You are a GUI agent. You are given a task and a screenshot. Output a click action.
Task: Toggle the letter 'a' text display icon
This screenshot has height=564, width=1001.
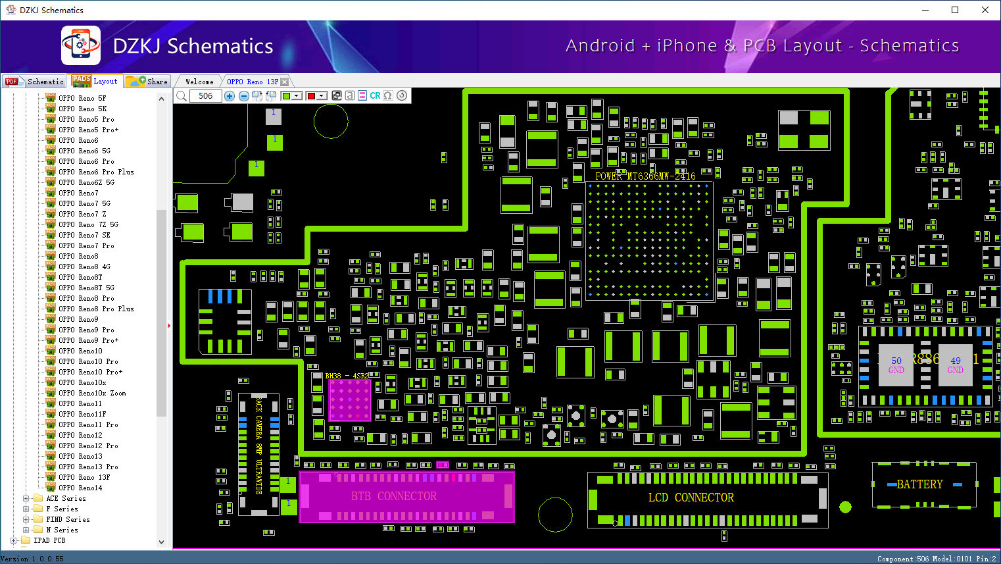click(350, 95)
